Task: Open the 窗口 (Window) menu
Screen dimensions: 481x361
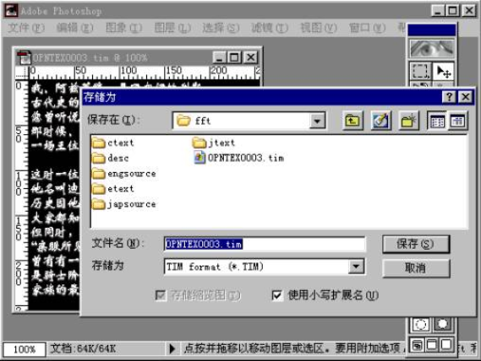Action: [x=367, y=28]
